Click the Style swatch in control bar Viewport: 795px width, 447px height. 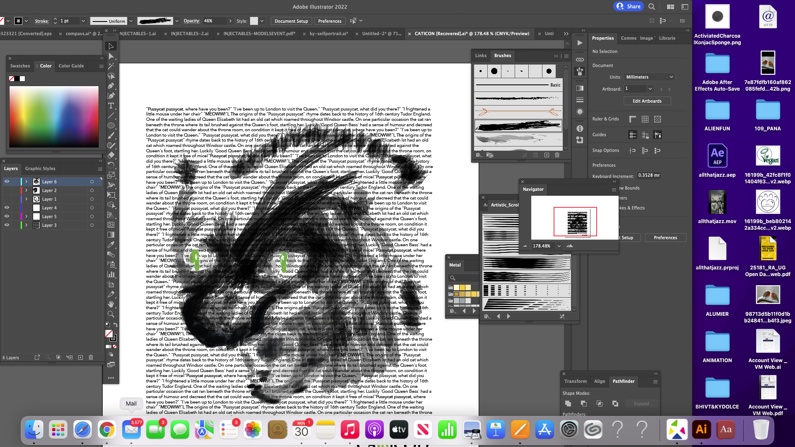(254, 21)
